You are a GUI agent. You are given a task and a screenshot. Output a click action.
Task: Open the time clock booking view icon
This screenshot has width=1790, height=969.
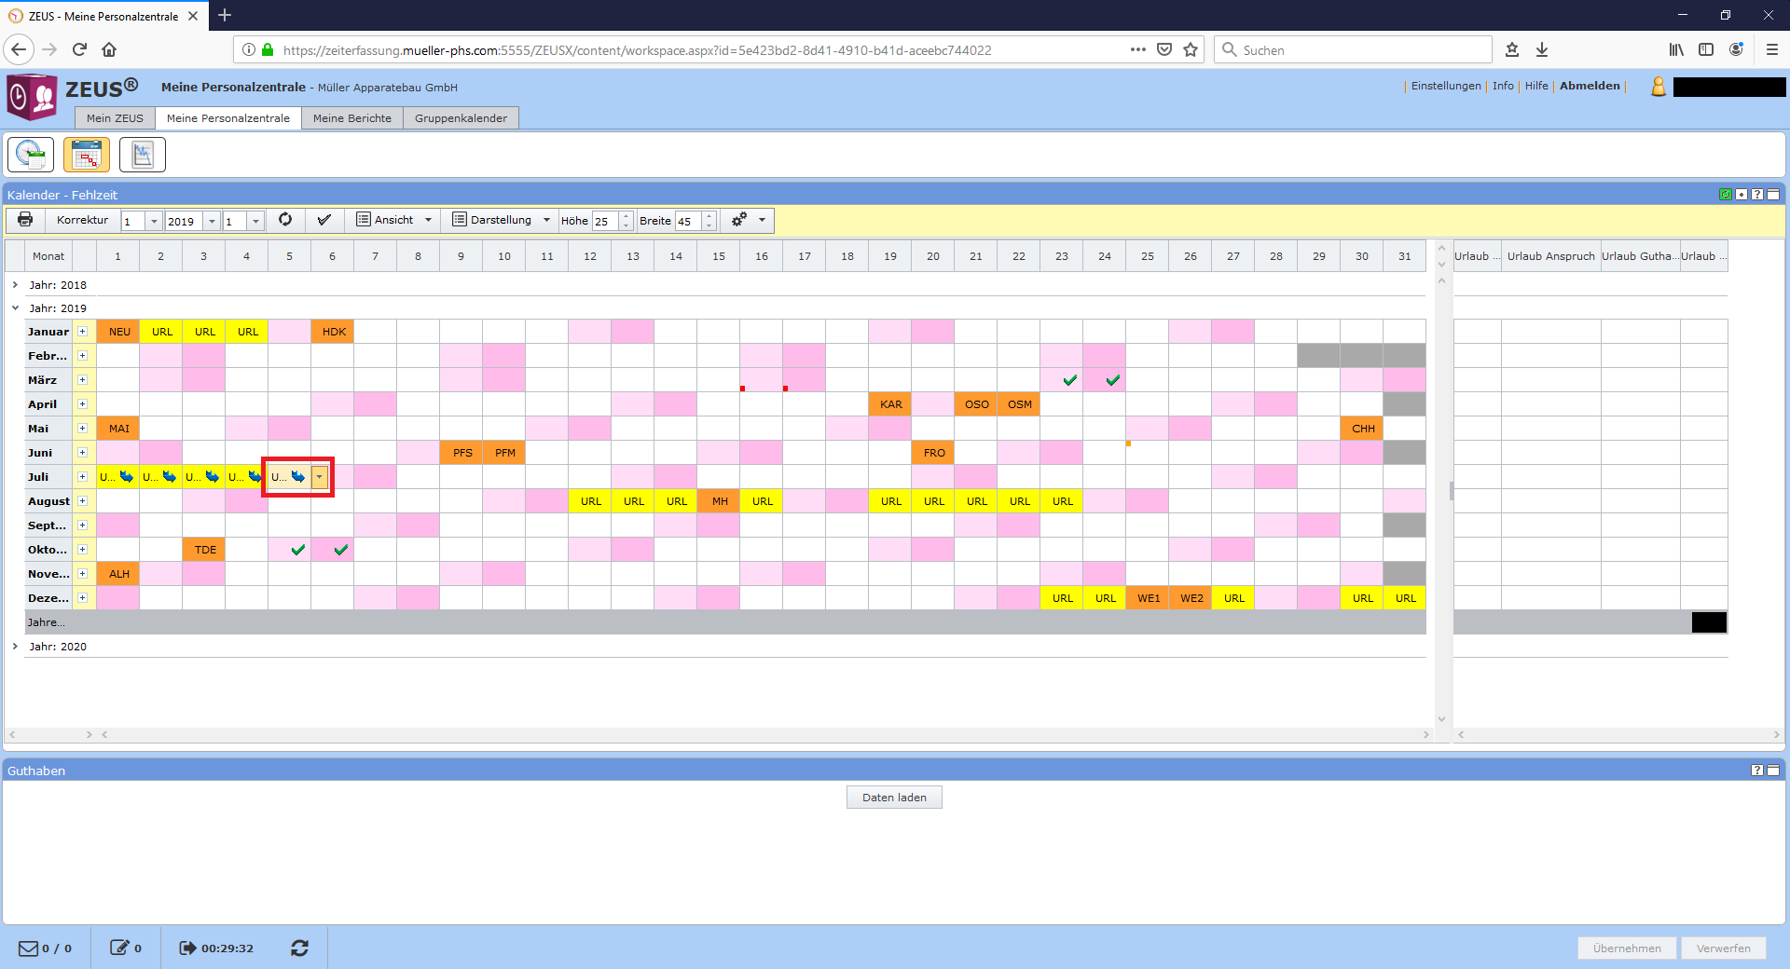(31, 155)
